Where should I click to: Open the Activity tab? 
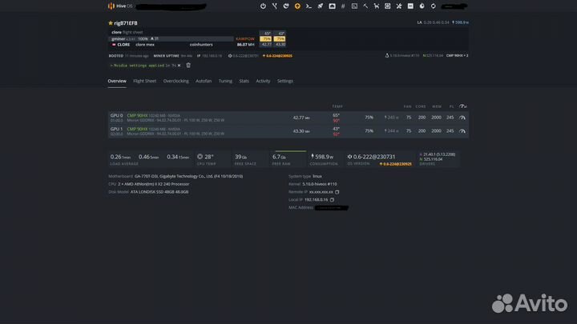pyautogui.click(x=263, y=81)
